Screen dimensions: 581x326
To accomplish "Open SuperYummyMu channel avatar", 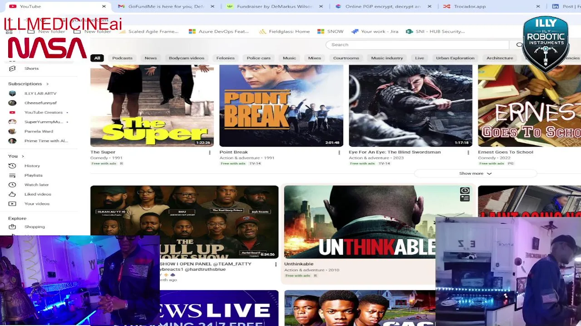I will [12, 122].
